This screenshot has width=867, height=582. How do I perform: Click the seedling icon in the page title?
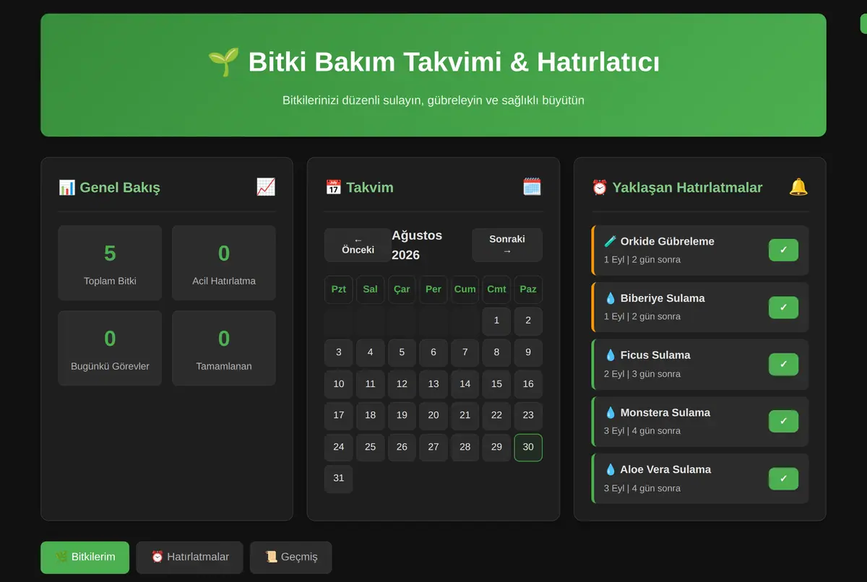[223, 62]
